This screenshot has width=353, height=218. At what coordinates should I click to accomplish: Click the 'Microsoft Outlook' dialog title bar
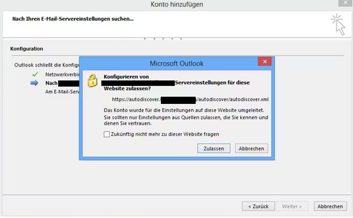176,63
